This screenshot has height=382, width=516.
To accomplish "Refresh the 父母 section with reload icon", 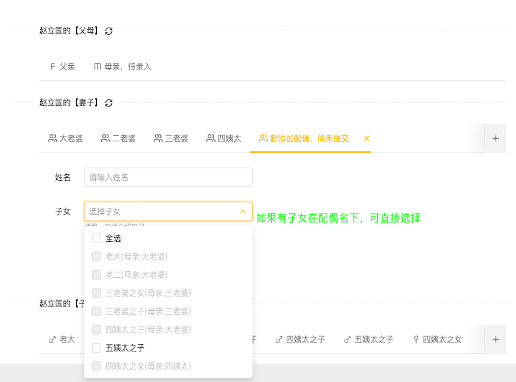I will click(x=108, y=31).
